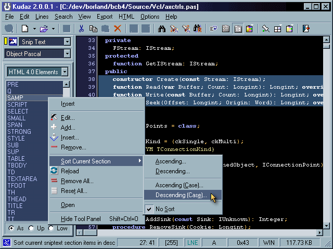Click the Find next flashlight icon
The image size is (333, 249).
(174, 29)
